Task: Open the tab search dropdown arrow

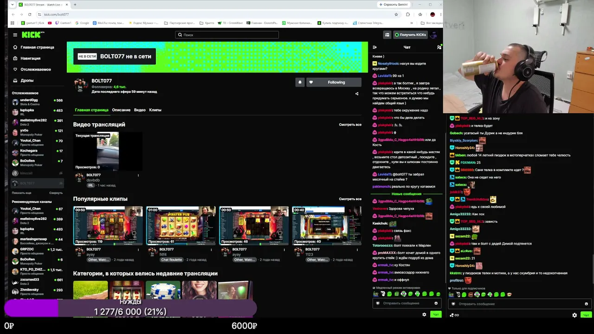Action: coord(12,5)
